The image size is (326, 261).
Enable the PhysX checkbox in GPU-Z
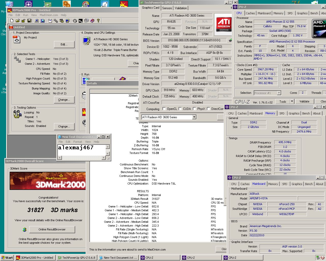click(194, 109)
